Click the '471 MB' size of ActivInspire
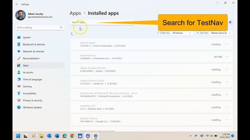Viewport: 250px width, 140px height. (x=218, y=57)
